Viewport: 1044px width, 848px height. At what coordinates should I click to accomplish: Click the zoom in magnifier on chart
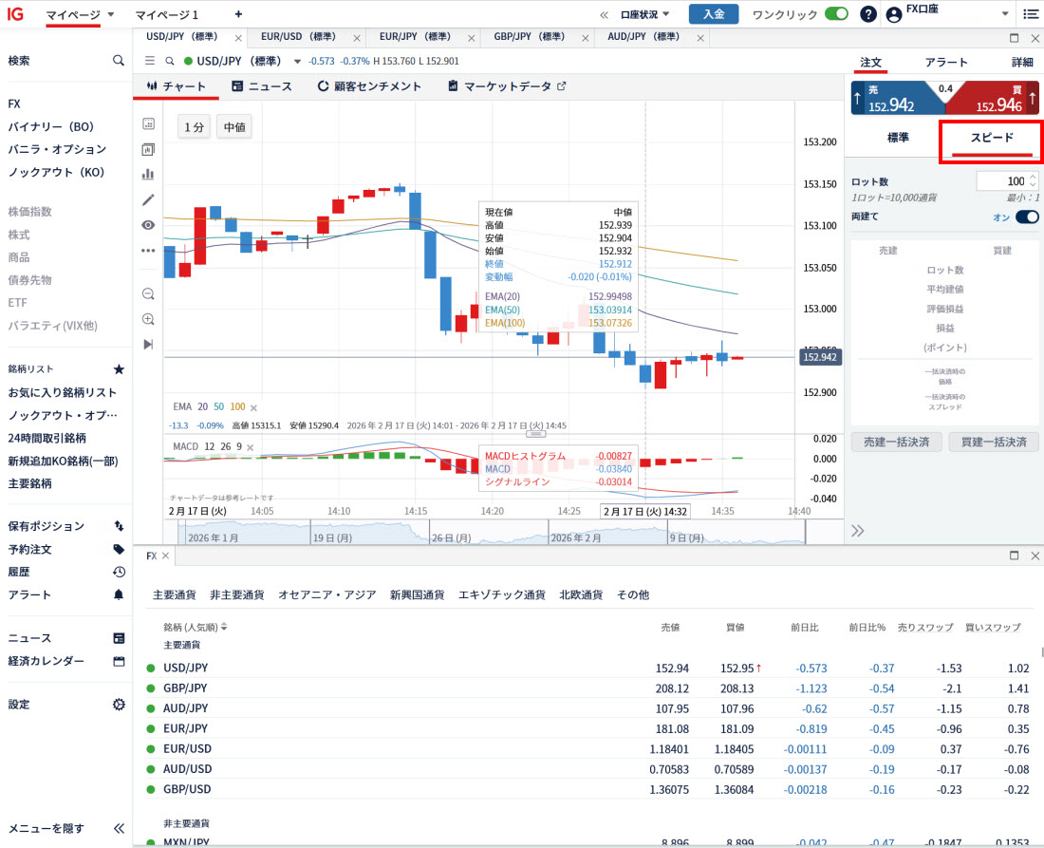click(148, 319)
